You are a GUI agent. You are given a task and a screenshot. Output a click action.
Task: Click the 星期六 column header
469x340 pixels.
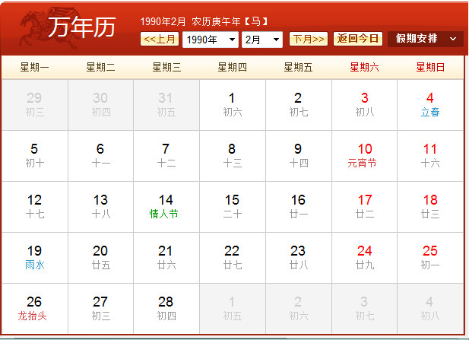coord(364,67)
